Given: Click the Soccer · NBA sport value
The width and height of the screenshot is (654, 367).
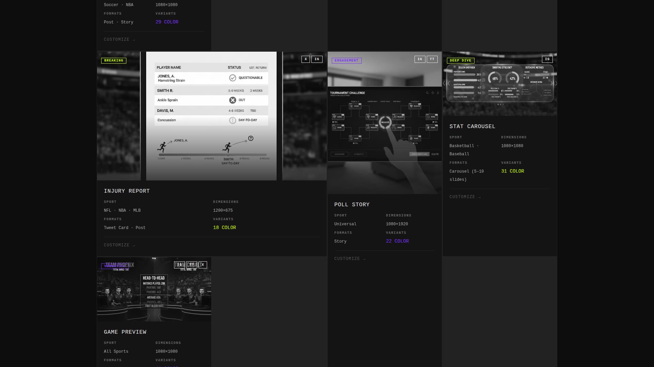Looking at the screenshot, I should tap(119, 5).
